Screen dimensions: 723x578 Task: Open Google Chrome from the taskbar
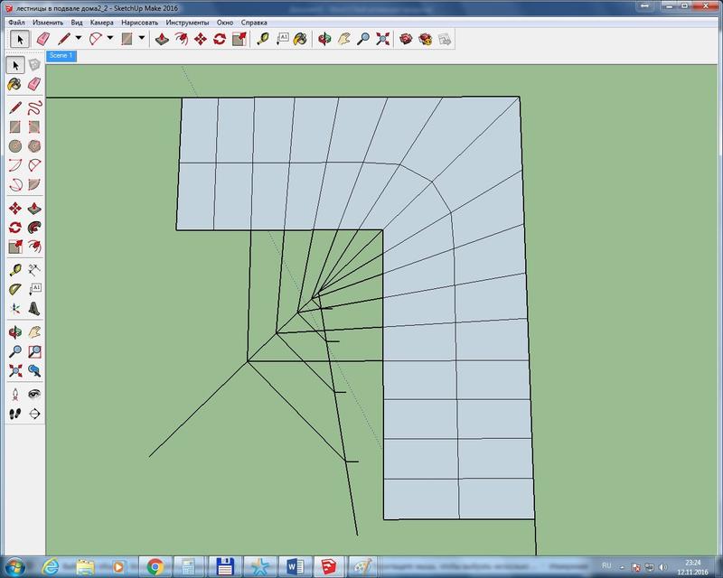(x=155, y=566)
